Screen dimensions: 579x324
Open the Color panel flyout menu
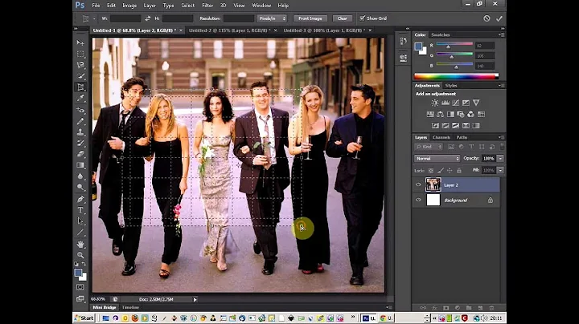tap(502, 34)
